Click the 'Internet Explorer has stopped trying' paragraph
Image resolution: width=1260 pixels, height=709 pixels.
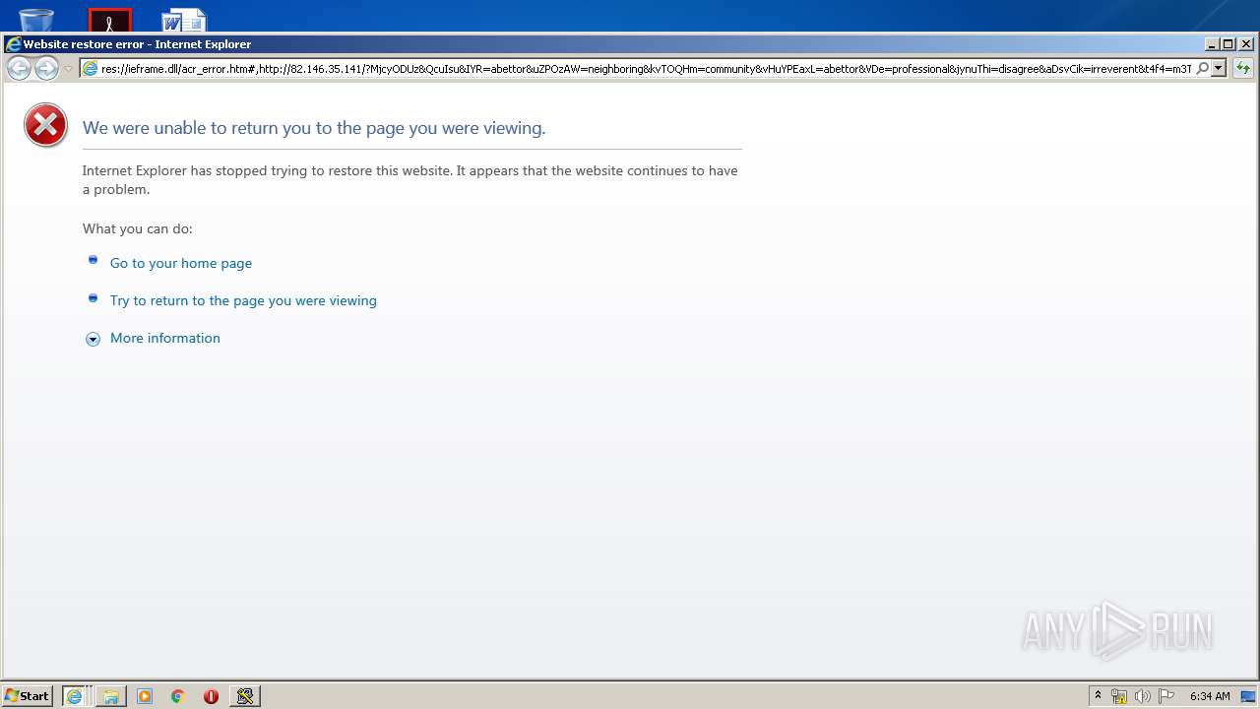(x=410, y=180)
